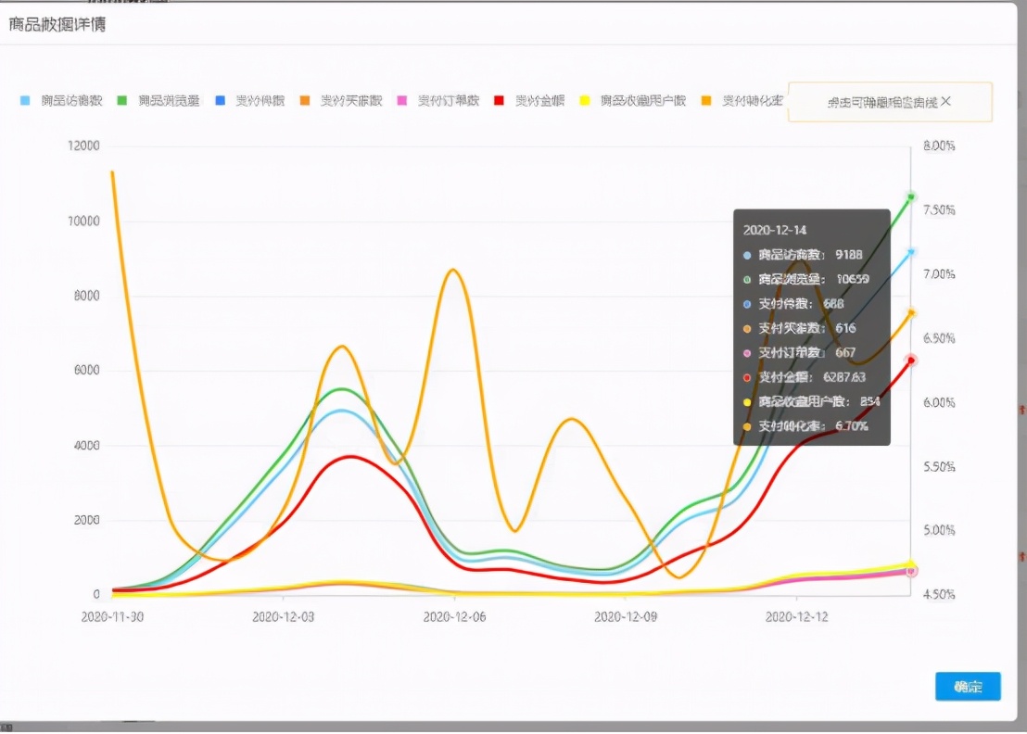The image size is (1027, 734).
Task: Confirm with the blue 确定 button
Action: tap(968, 686)
